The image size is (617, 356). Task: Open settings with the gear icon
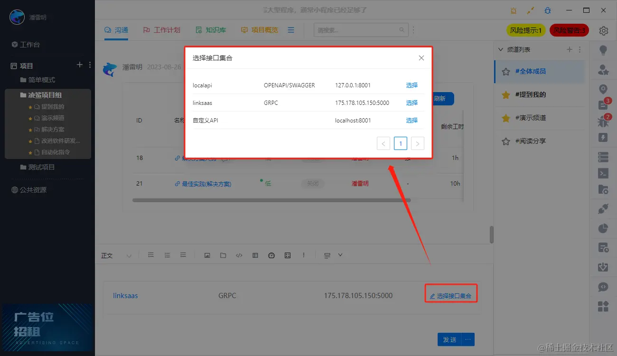pos(604,31)
